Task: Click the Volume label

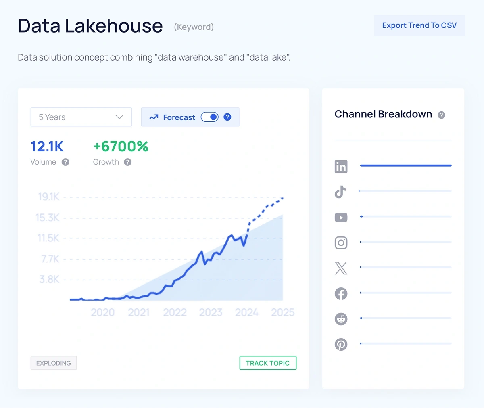Action: coord(44,162)
